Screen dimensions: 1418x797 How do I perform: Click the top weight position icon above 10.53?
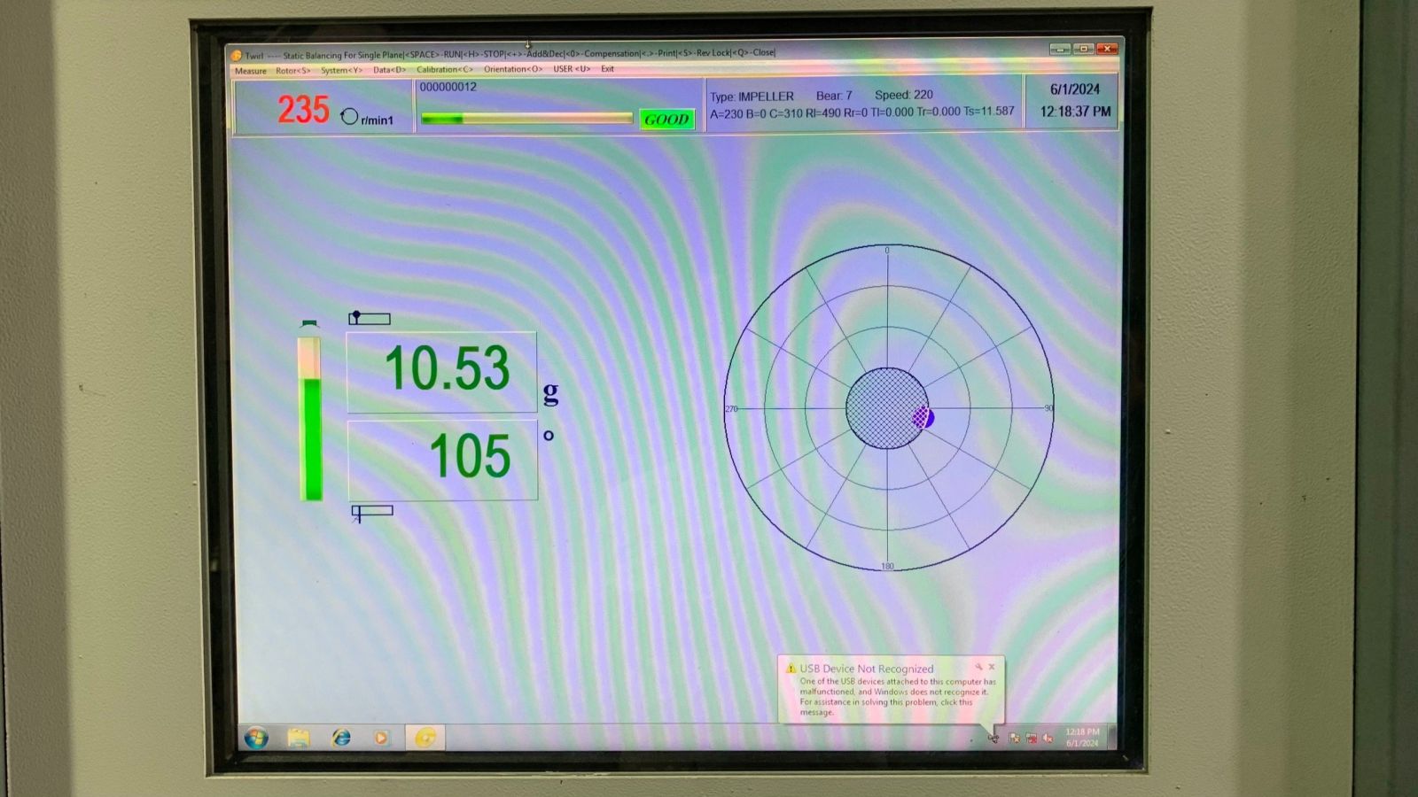(x=370, y=318)
